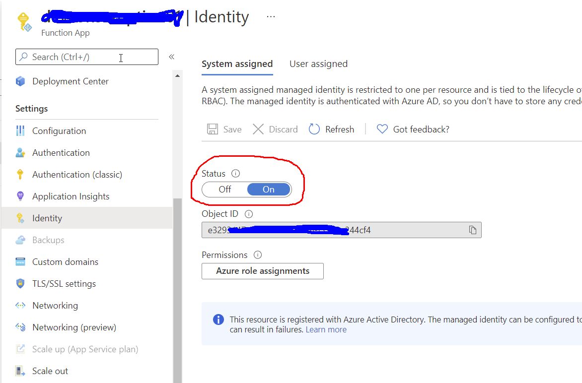Click the Save floppy disk icon

point(213,129)
